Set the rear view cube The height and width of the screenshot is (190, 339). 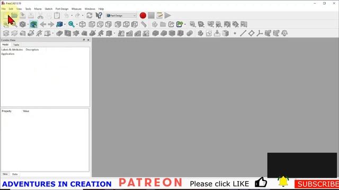(x=118, y=24)
